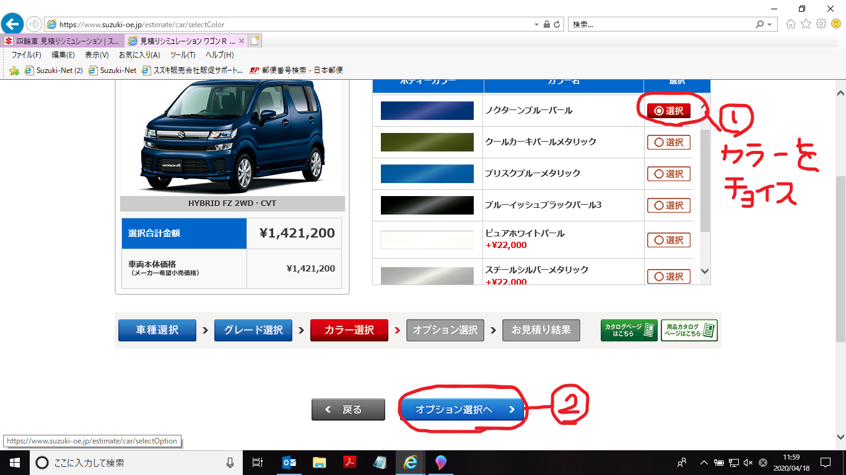Select the ノクターンブルーパール color radio
Viewport: 846px width, 475px height.
(x=668, y=111)
